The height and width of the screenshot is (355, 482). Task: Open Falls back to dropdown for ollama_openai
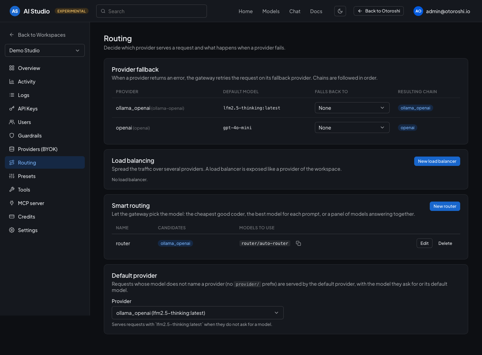tap(352, 108)
